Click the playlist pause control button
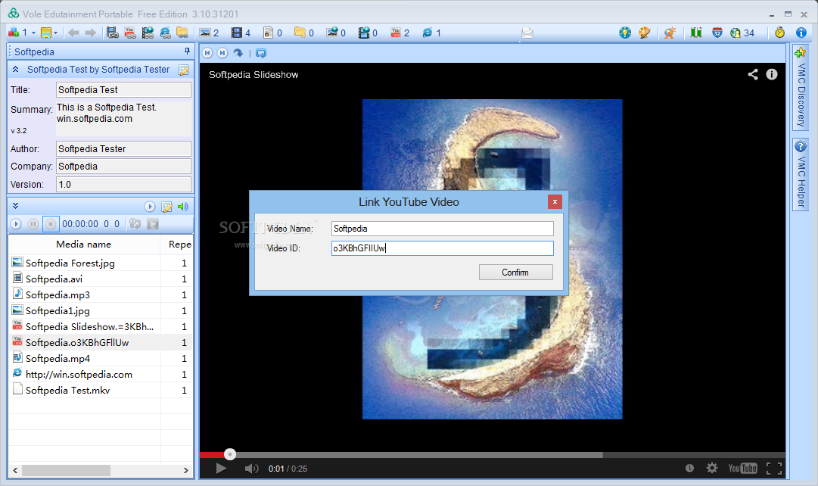This screenshot has height=486, width=818. click(x=33, y=224)
